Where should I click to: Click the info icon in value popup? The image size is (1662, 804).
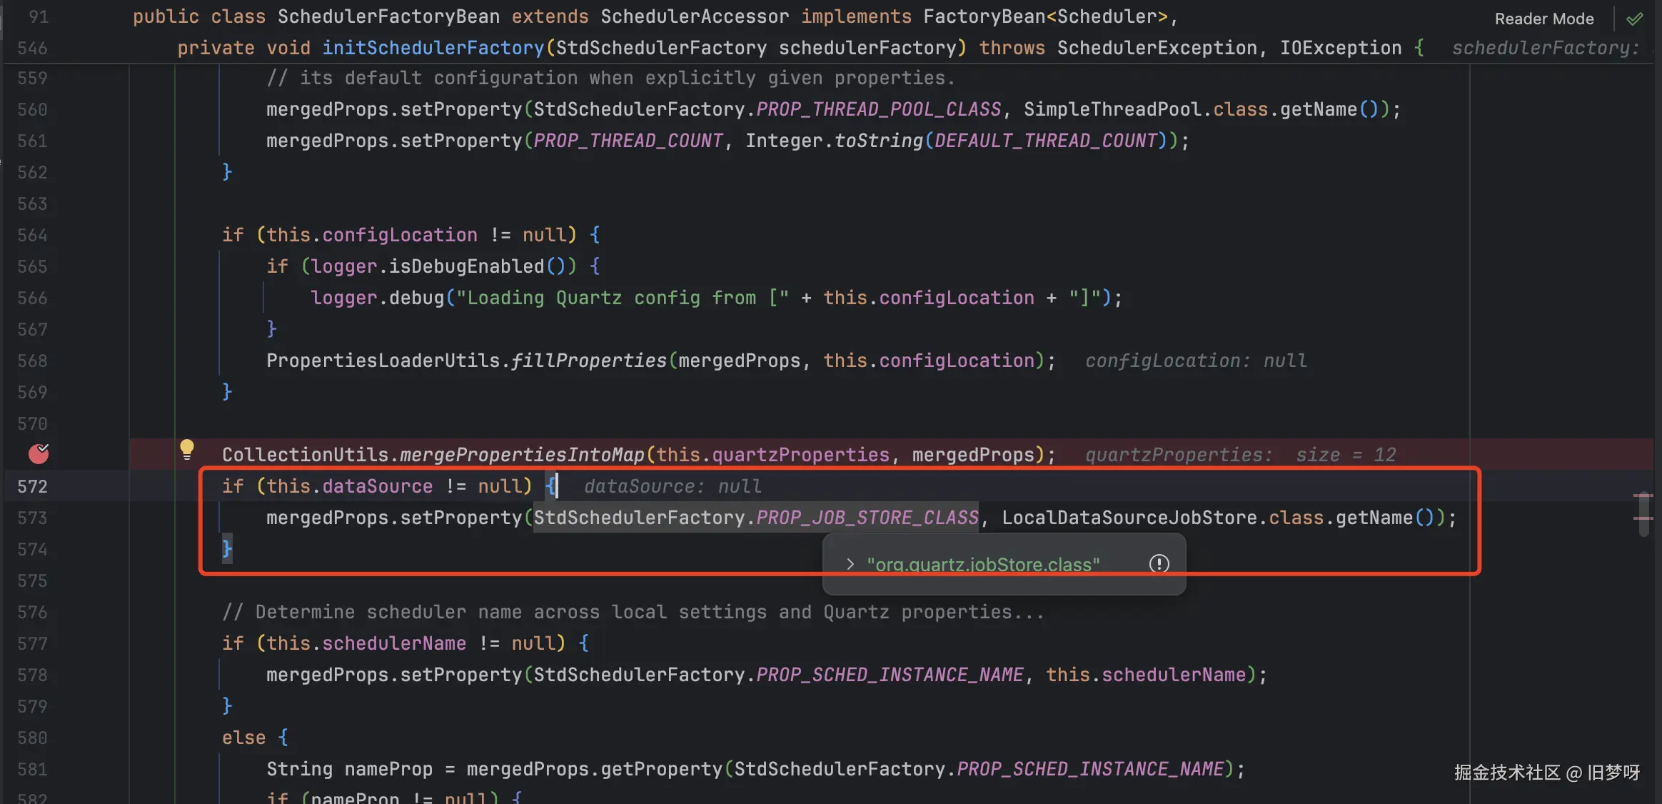[1159, 564]
